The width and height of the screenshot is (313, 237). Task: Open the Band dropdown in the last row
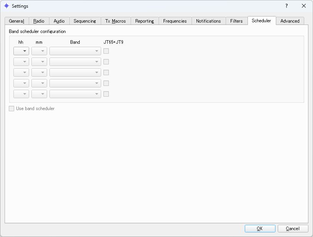75,94
